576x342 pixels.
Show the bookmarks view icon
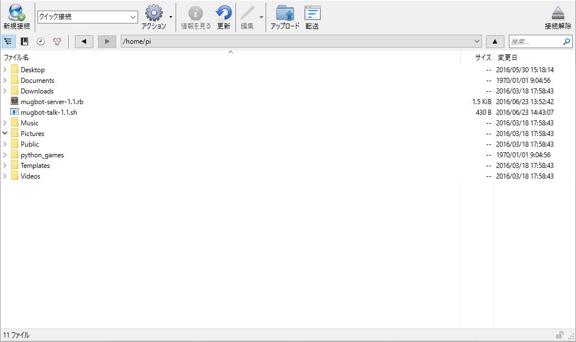click(25, 41)
